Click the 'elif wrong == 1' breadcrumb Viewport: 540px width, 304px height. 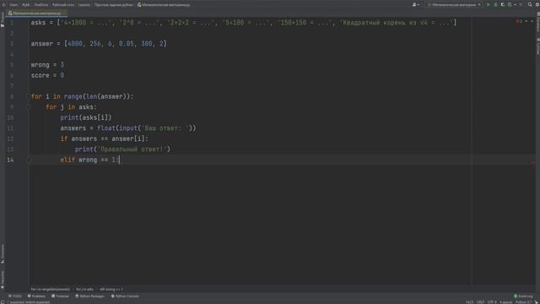[111, 289]
